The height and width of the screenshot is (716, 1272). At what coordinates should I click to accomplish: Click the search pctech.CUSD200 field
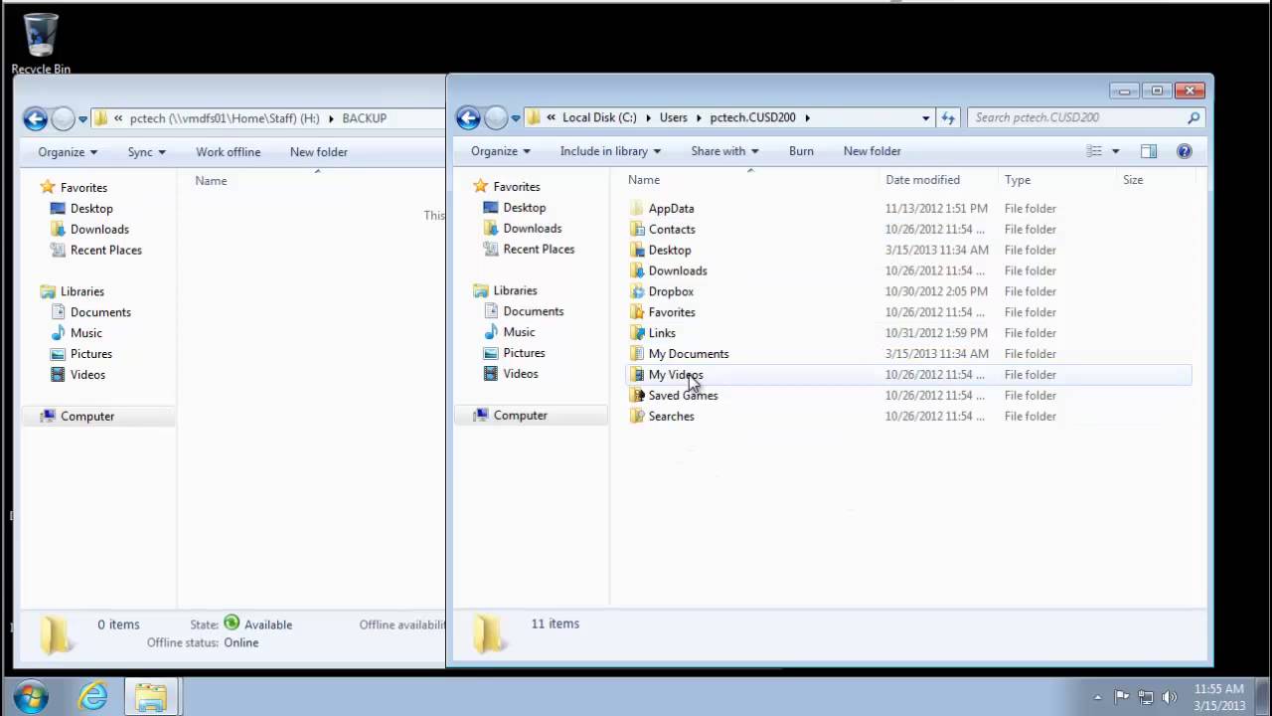click(x=1085, y=117)
